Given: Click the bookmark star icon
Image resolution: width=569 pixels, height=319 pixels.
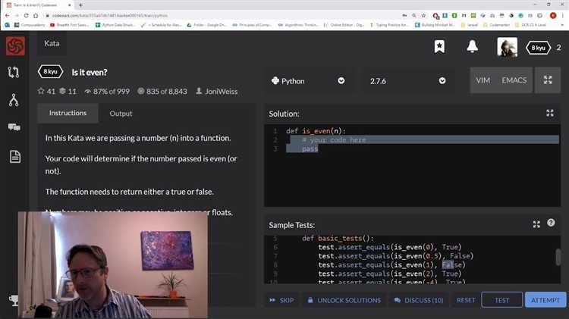Looking at the screenshot, I should [439, 46].
